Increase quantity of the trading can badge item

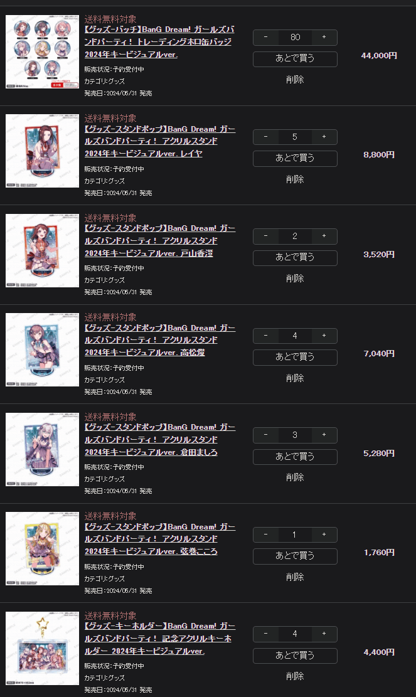coord(324,38)
